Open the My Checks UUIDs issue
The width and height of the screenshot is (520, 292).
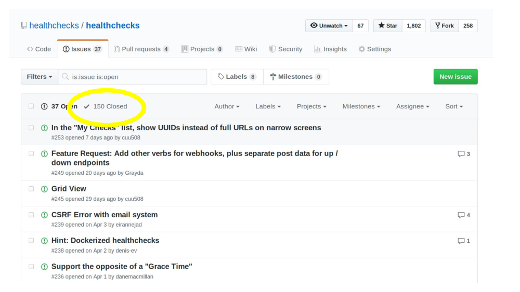pyautogui.click(x=186, y=128)
